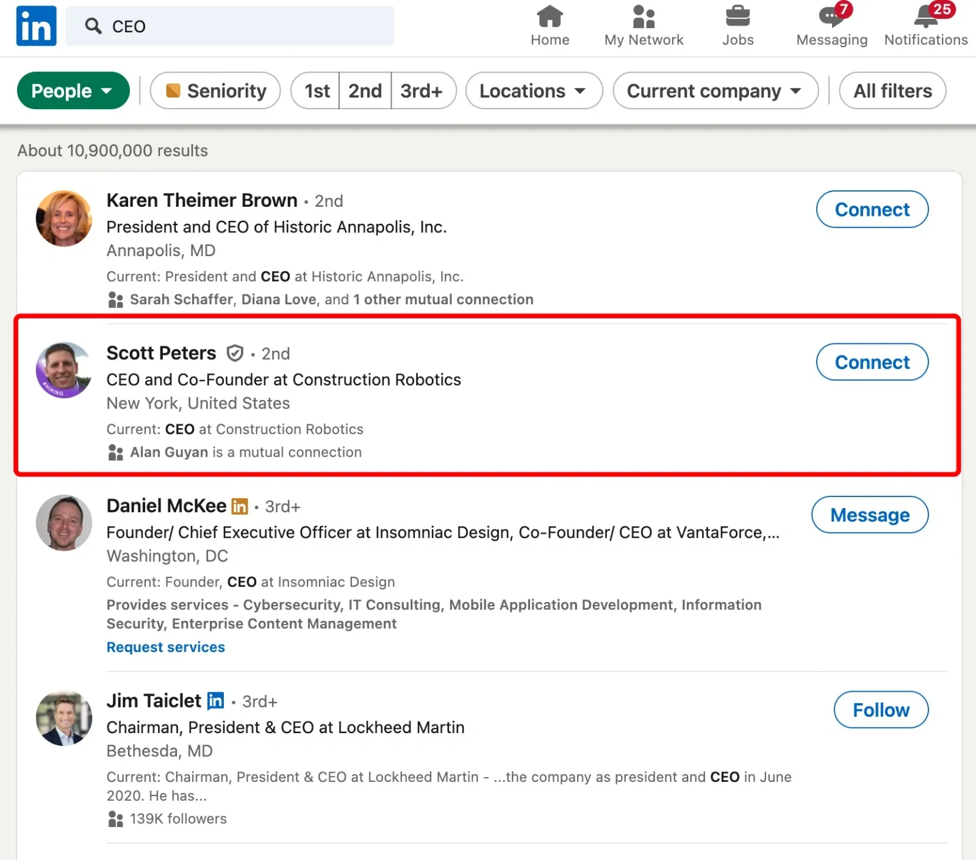Click mutual connection icon beside Alan Guyan

(115, 452)
